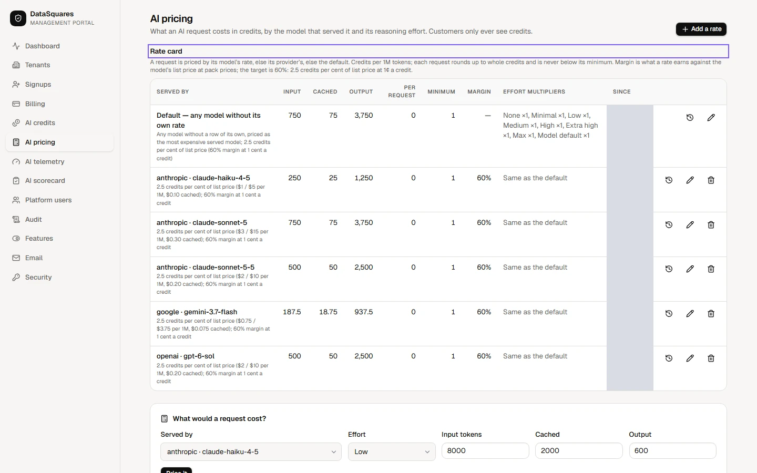View history for gpt-6-sol rate
This screenshot has width=757, height=473.
pos(669,358)
